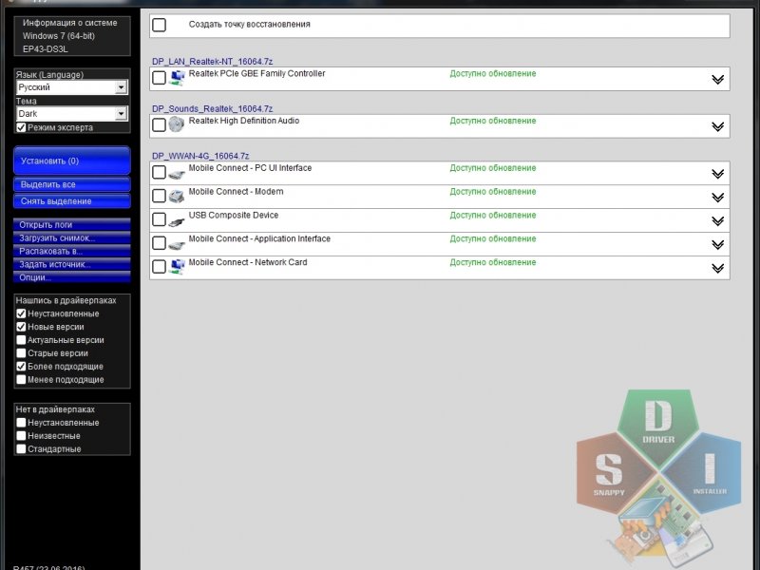Tick the Mobile Connect - Application Interface checkbox
This screenshot has width=760, height=570.
159,243
